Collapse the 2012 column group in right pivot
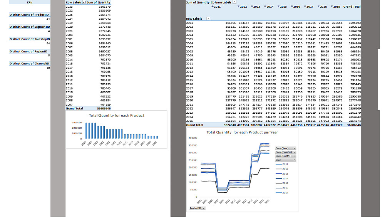Image resolution: width=385 pixels, height=217 pixels. [x=238, y=7]
